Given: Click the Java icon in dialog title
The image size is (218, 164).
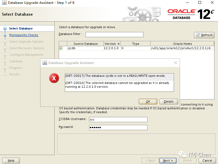Looking at the screenshot, I should pos(45,63).
